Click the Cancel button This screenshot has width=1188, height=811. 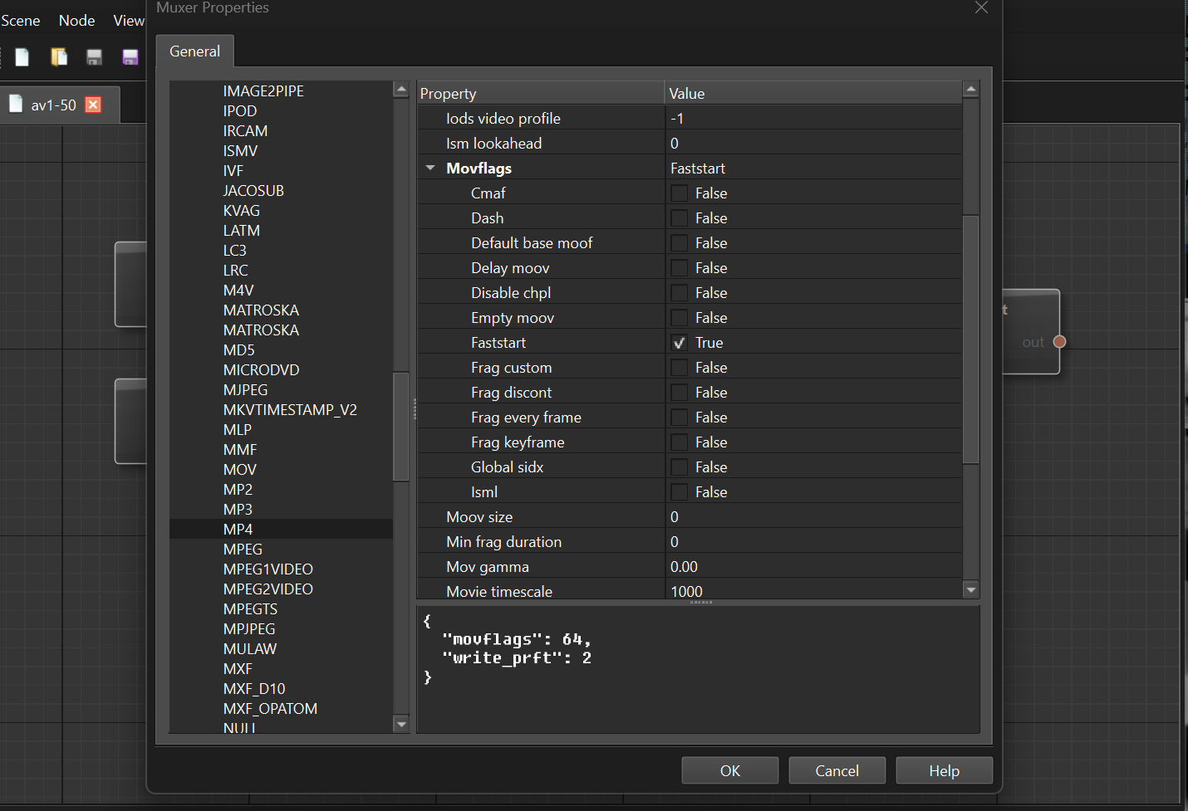pyautogui.click(x=837, y=770)
